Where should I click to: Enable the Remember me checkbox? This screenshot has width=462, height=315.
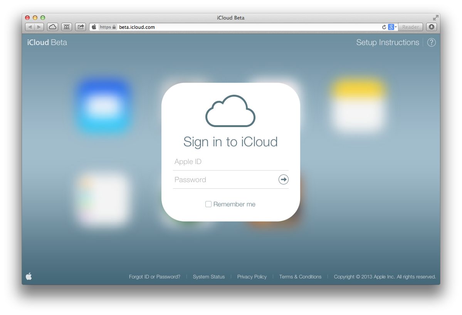click(208, 204)
